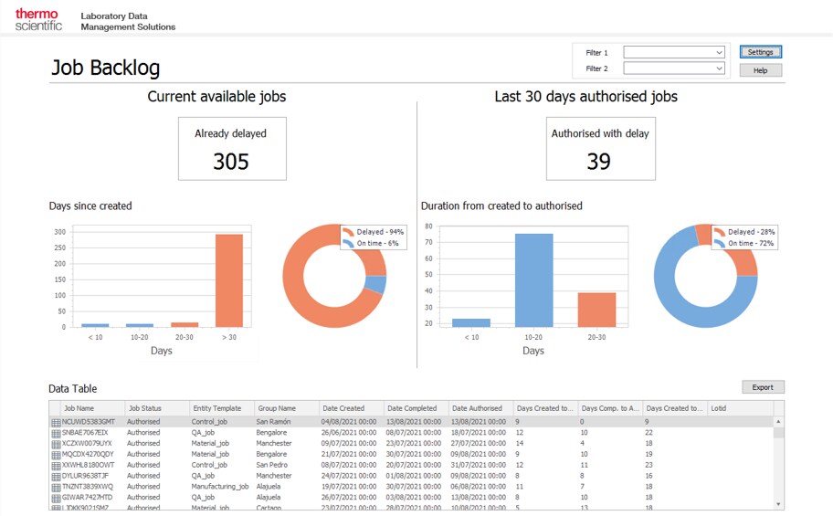Click the row icon beside SNBAE7067EIX

(56, 433)
